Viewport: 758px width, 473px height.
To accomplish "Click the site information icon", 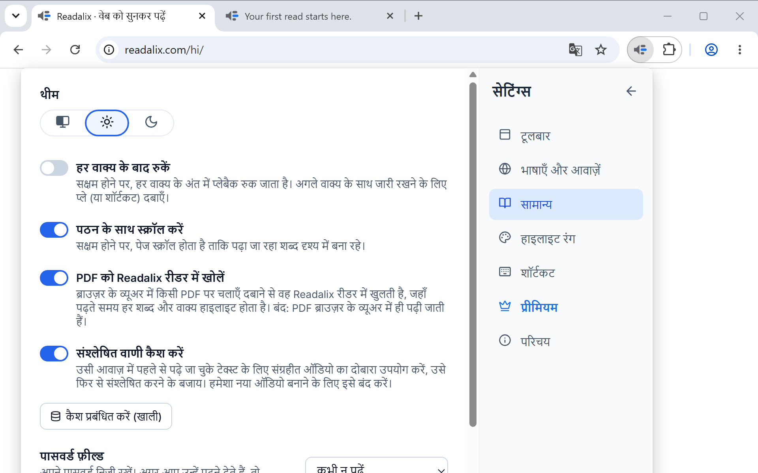I will pos(109,50).
